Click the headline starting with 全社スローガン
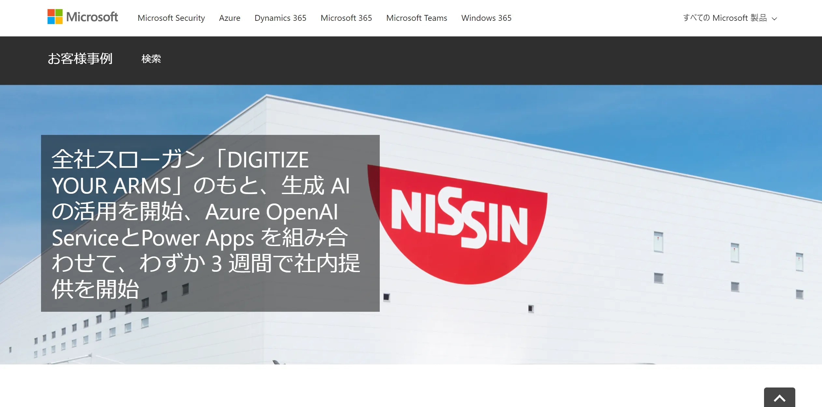 tap(206, 224)
